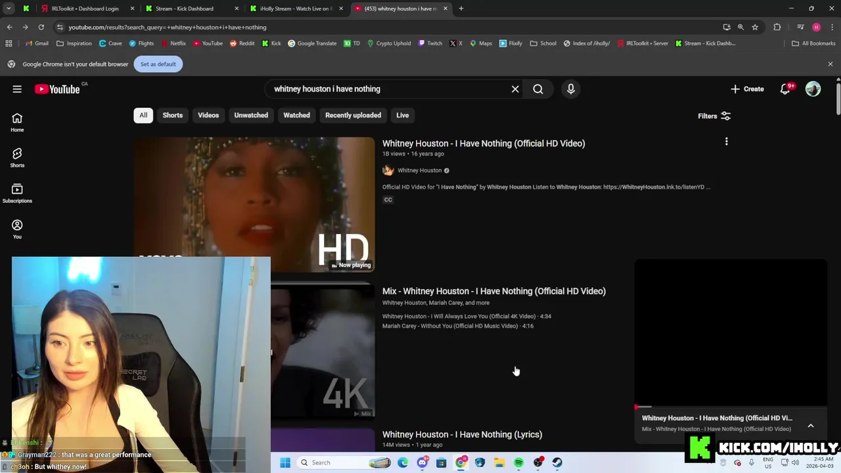The height and width of the screenshot is (473, 841).
Task: Open Chrome zoom magnifier in address bar
Action: [x=740, y=27]
